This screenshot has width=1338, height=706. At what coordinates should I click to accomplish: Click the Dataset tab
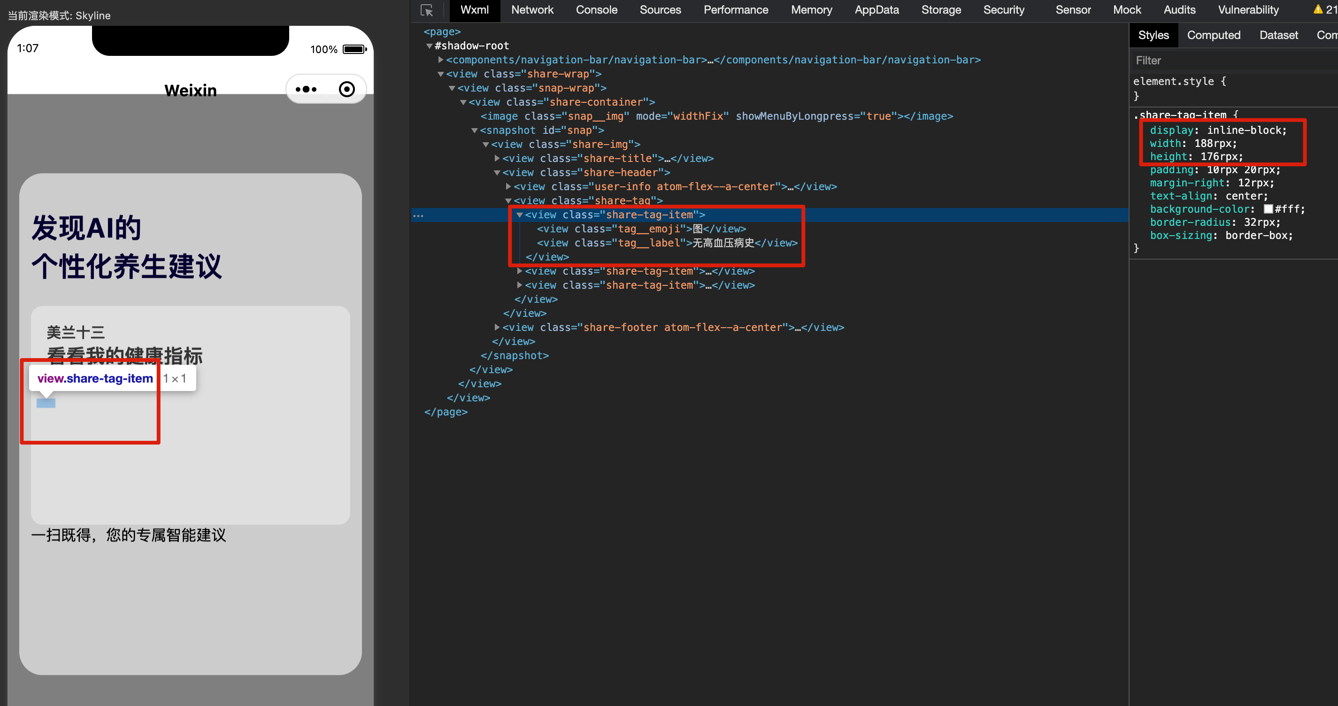coord(1278,35)
